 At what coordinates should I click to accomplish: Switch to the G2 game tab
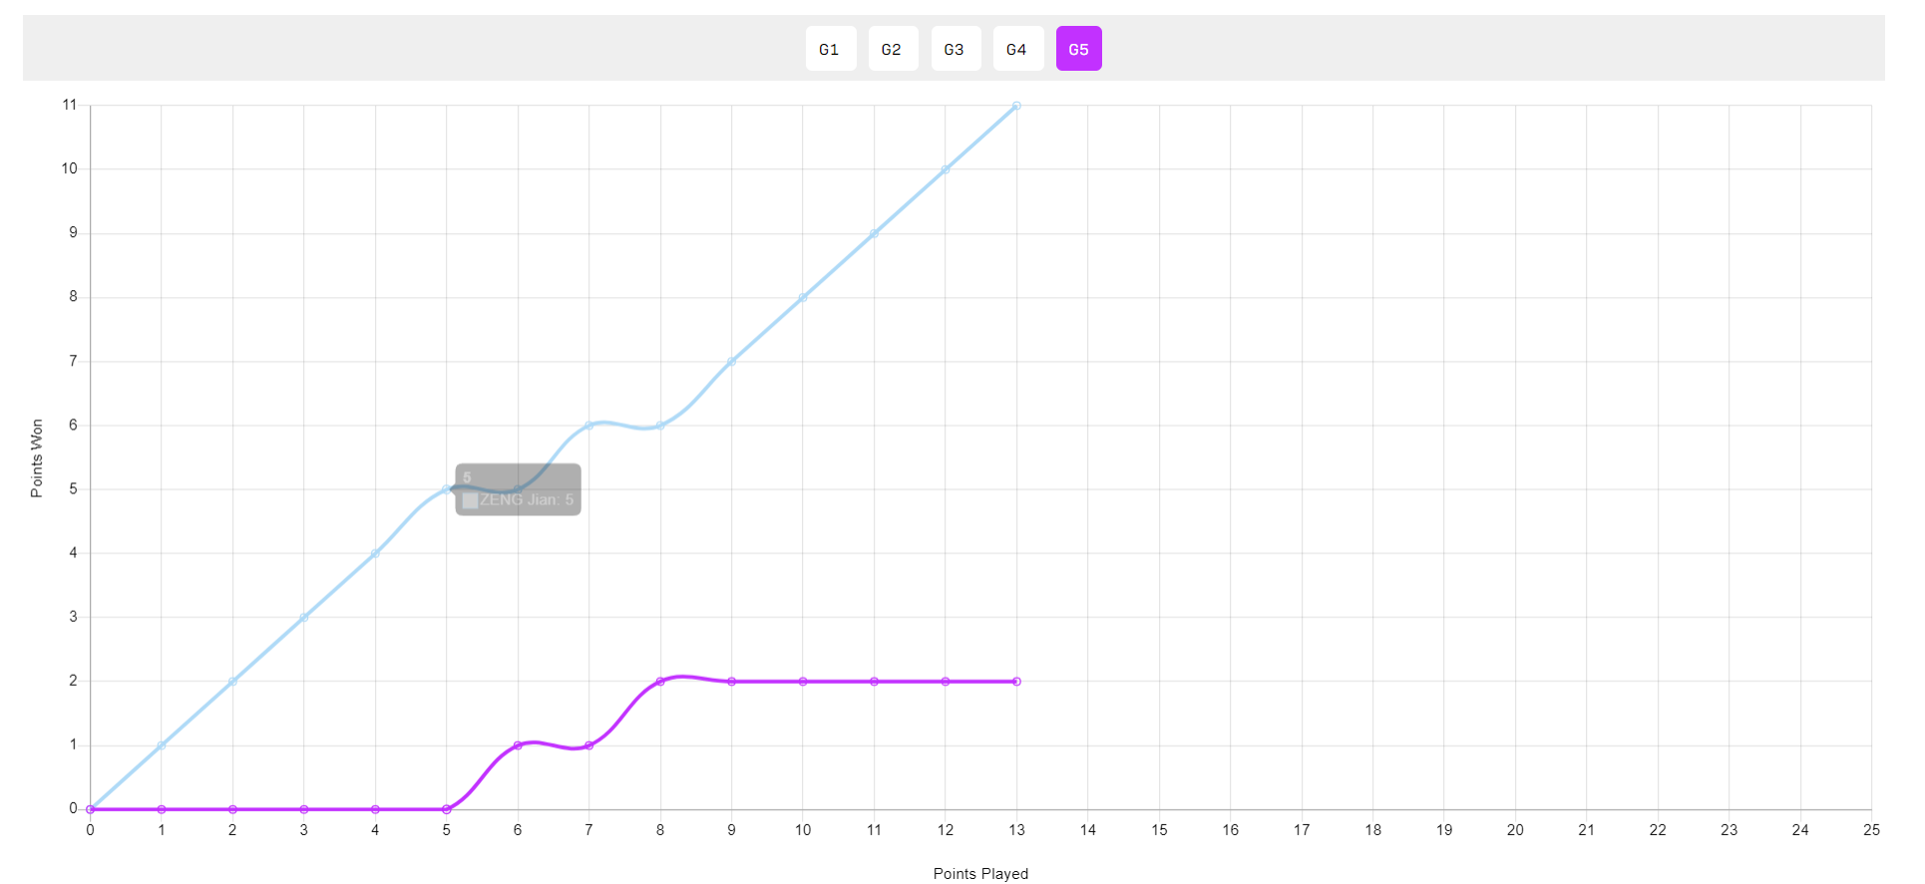(893, 49)
